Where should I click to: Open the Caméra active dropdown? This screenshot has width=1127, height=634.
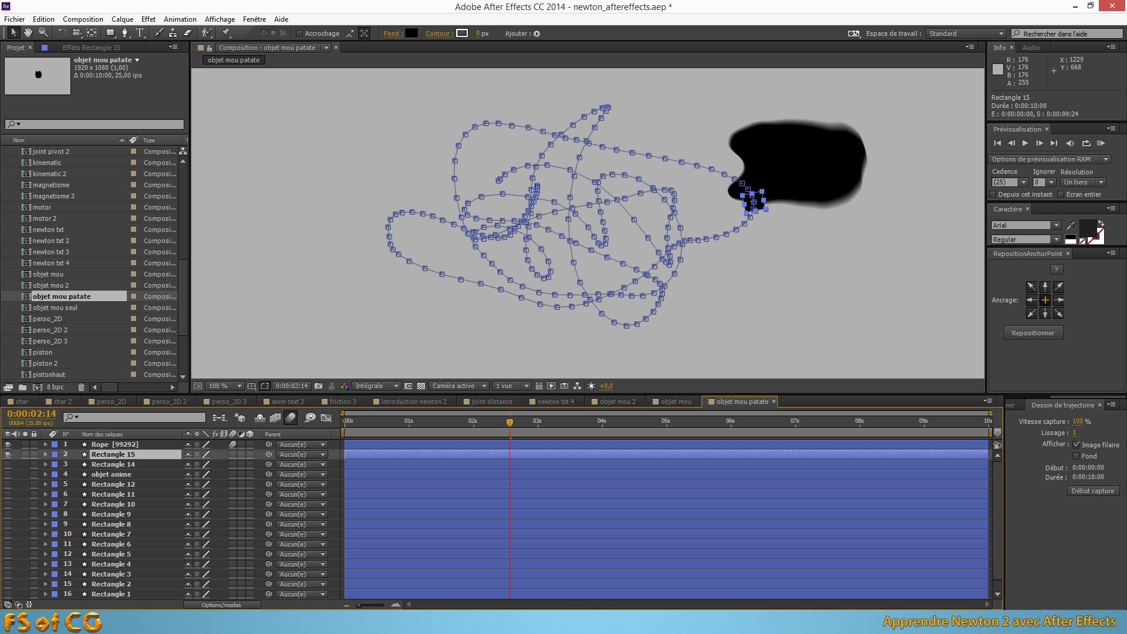[x=459, y=386]
